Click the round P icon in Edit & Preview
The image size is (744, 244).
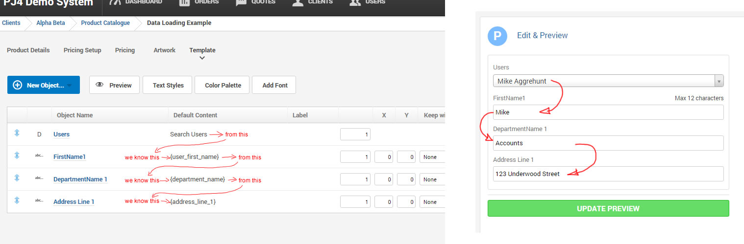[x=497, y=36]
